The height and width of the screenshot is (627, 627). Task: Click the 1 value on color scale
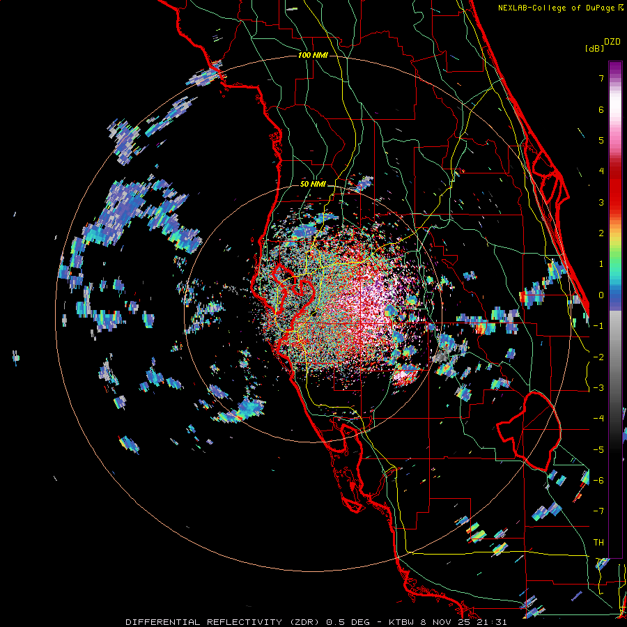601,264
